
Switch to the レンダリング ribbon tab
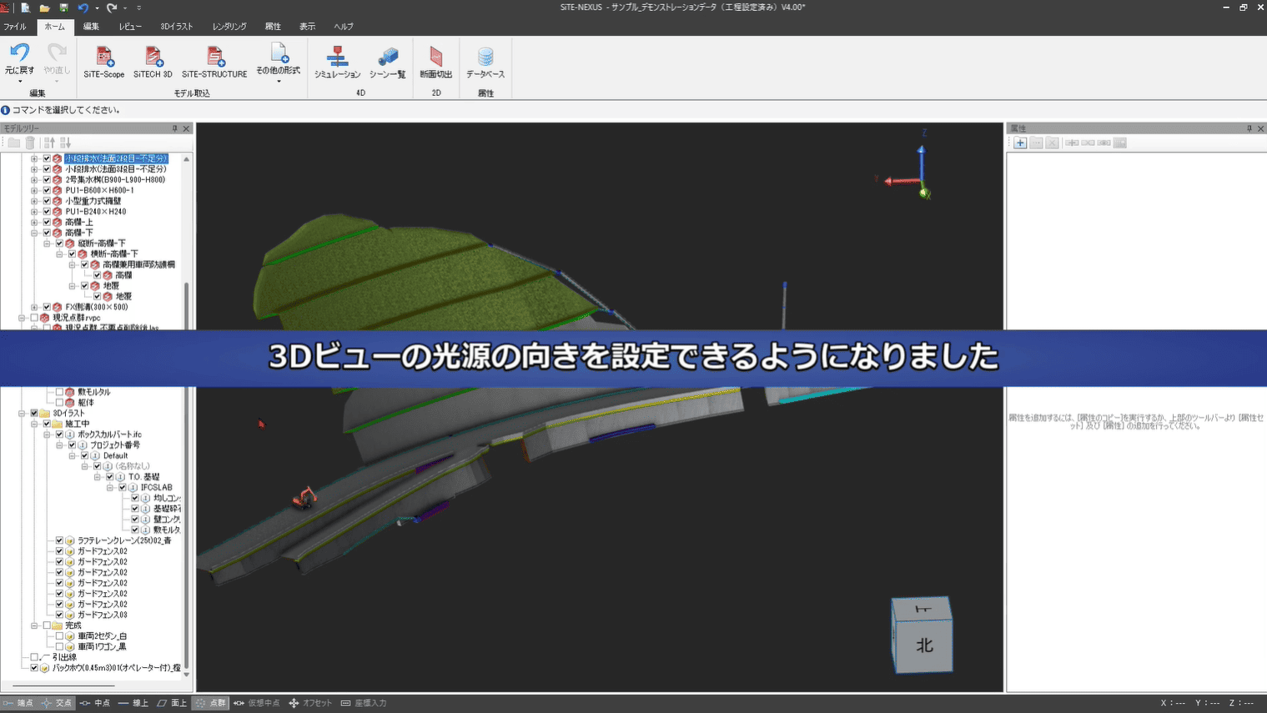coord(229,27)
